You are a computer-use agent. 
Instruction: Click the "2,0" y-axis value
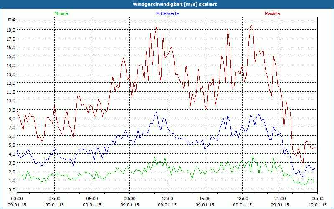pos(13,172)
